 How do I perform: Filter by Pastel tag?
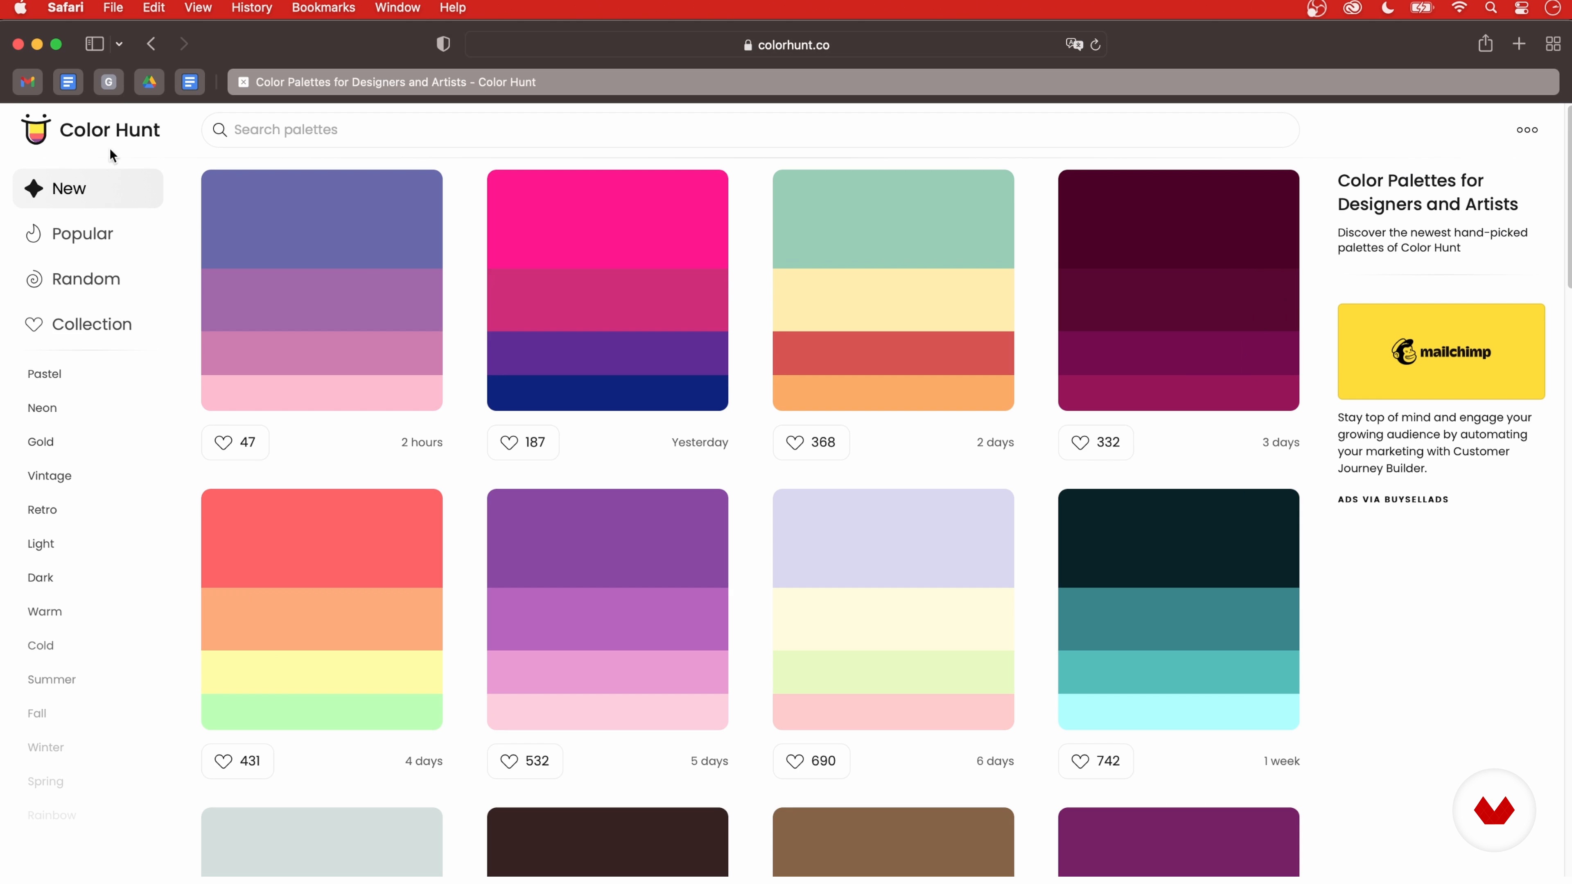tap(45, 374)
